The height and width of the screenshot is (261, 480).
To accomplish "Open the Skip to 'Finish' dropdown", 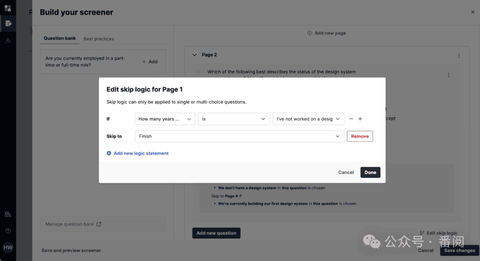I will [240, 136].
